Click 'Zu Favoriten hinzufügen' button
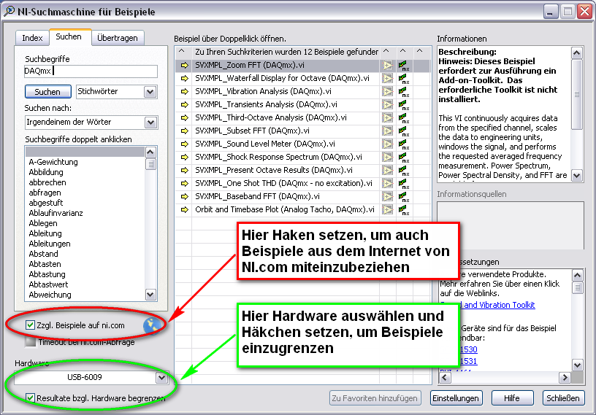Image resolution: width=596 pixels, height=415 pixels. pos(375,398)
